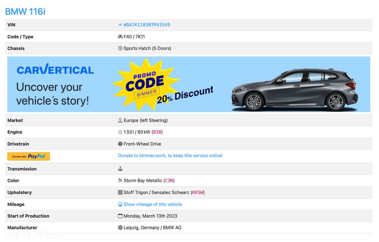Click the globe icon beside Leipzig, Germany
The width and height of the screenshot is (379, 242).
coord(120,228)
